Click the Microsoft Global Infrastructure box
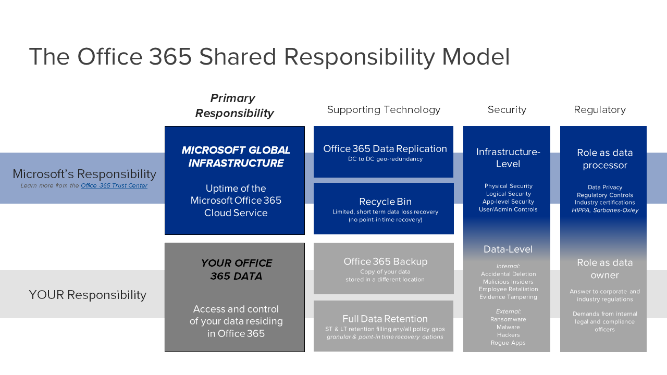 point(234,180)
